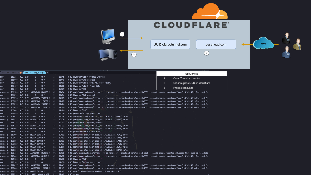Click '[kworker/3:2-mm_percpu_wq]' process entry
The height and width of the screenshot is (175, 311).
[87, 113]
